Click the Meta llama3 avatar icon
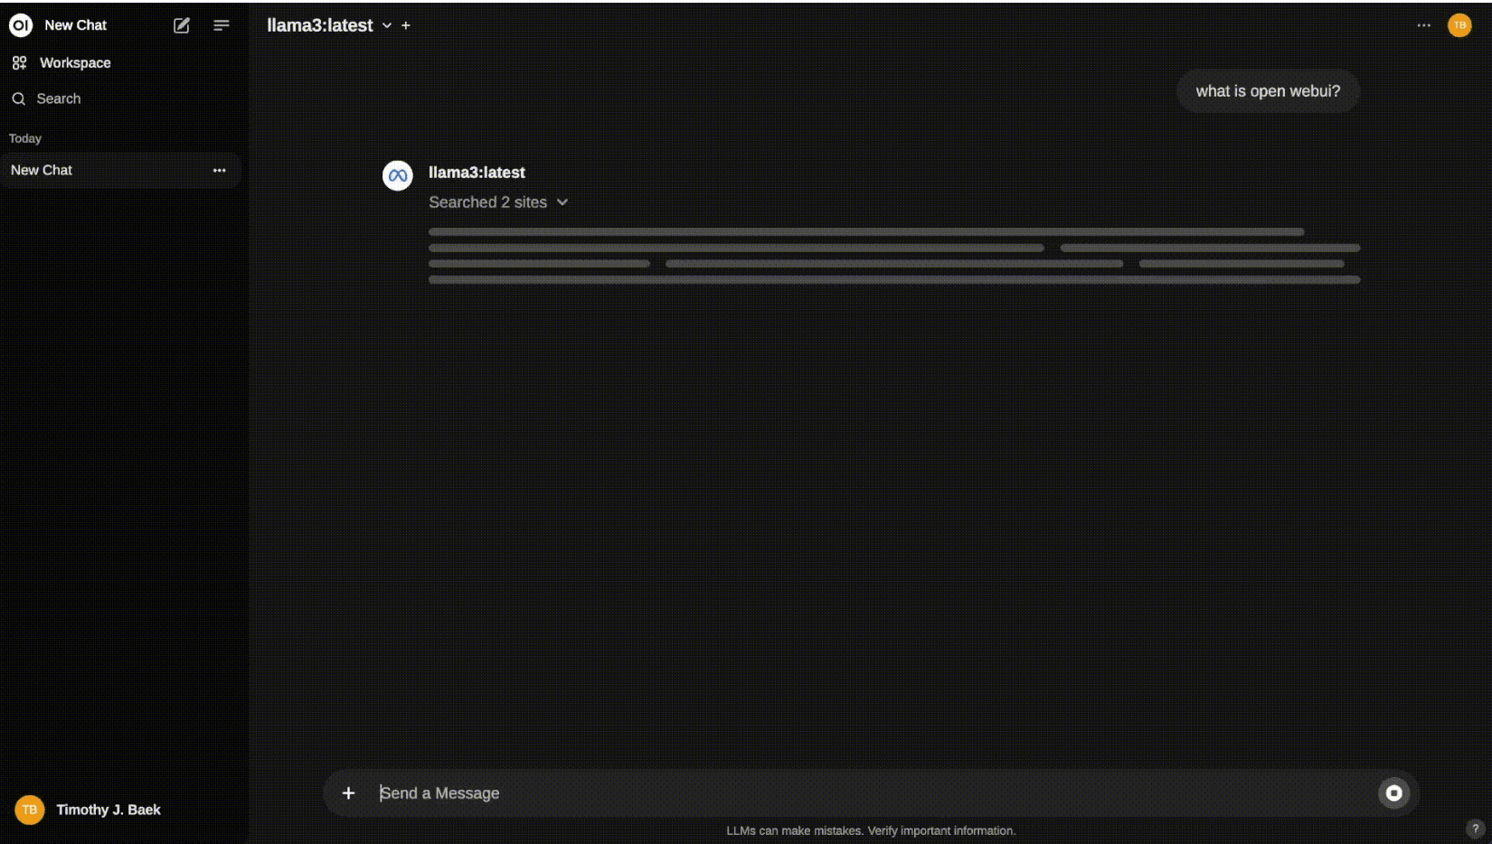 coord(398,175)
